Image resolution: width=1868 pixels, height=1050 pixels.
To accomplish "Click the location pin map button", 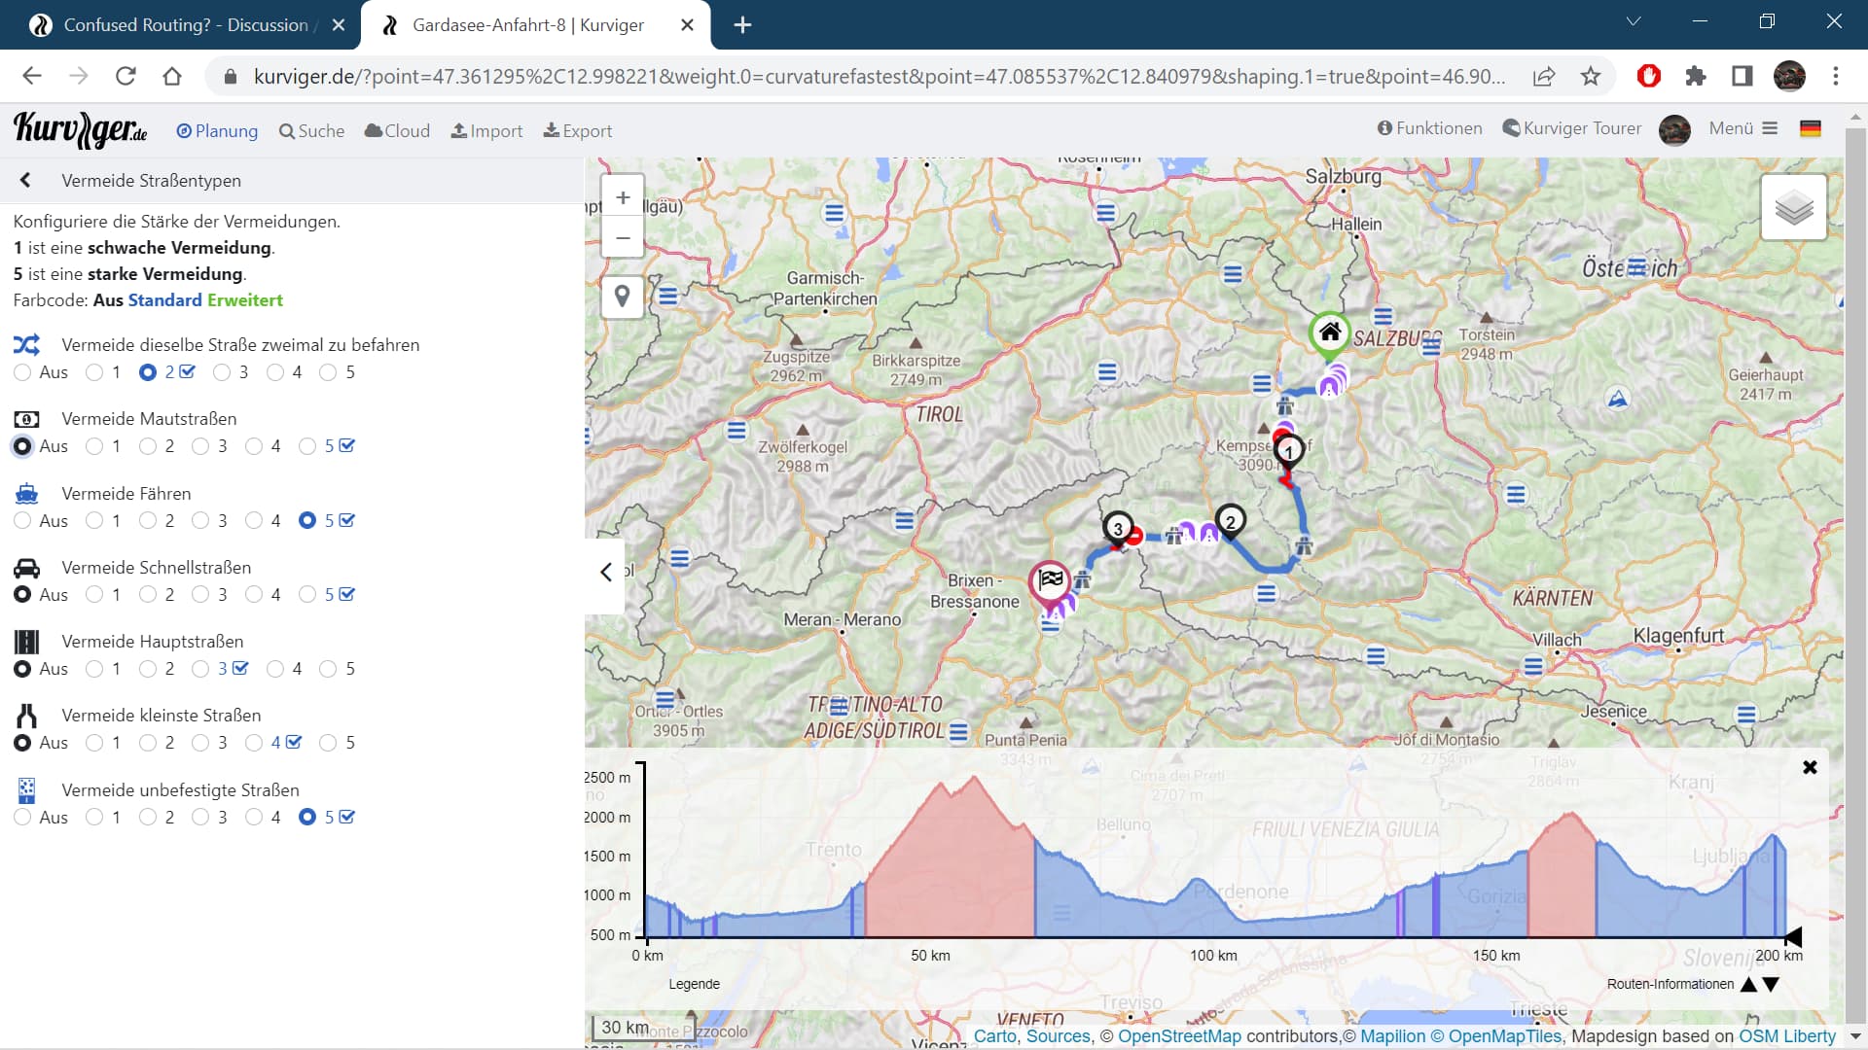I will click(623, 296).
